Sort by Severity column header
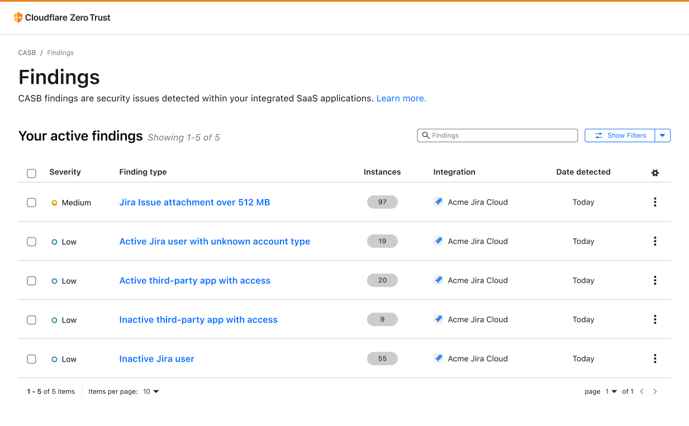Screen dimensions: 689x426 coord(65,172)
